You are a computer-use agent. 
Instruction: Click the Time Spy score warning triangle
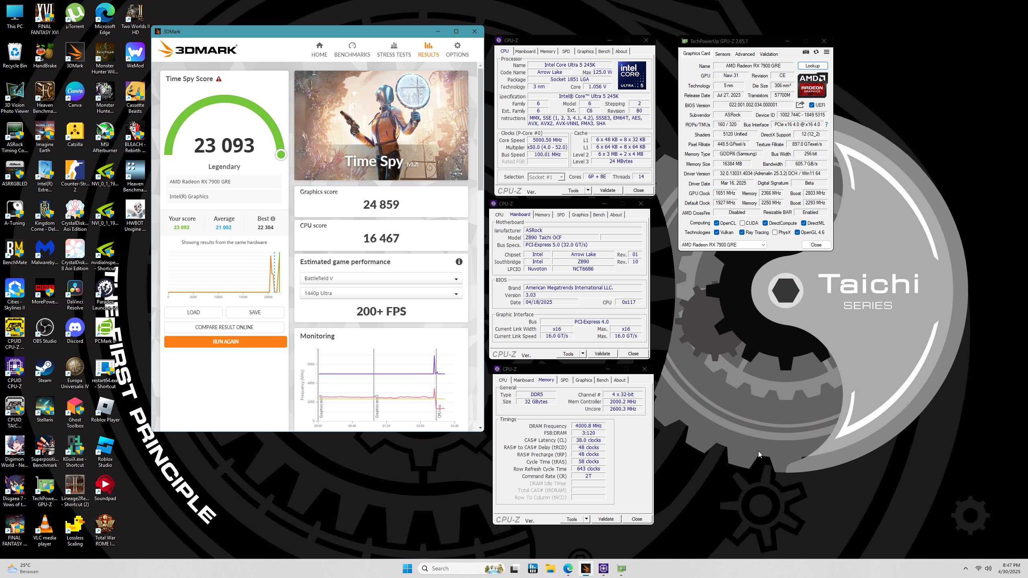click(219, 79)
